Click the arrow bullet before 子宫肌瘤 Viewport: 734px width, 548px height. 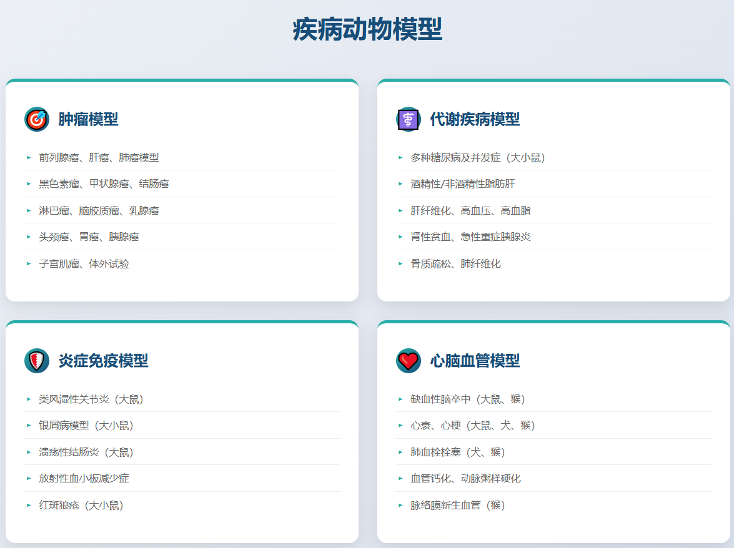(29, 264)
